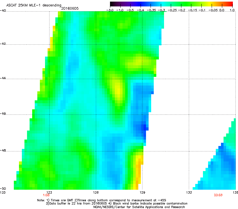The image size is (238, 209).
Task: Choose the -0.2 color scale label
Action: coord(182,10)
